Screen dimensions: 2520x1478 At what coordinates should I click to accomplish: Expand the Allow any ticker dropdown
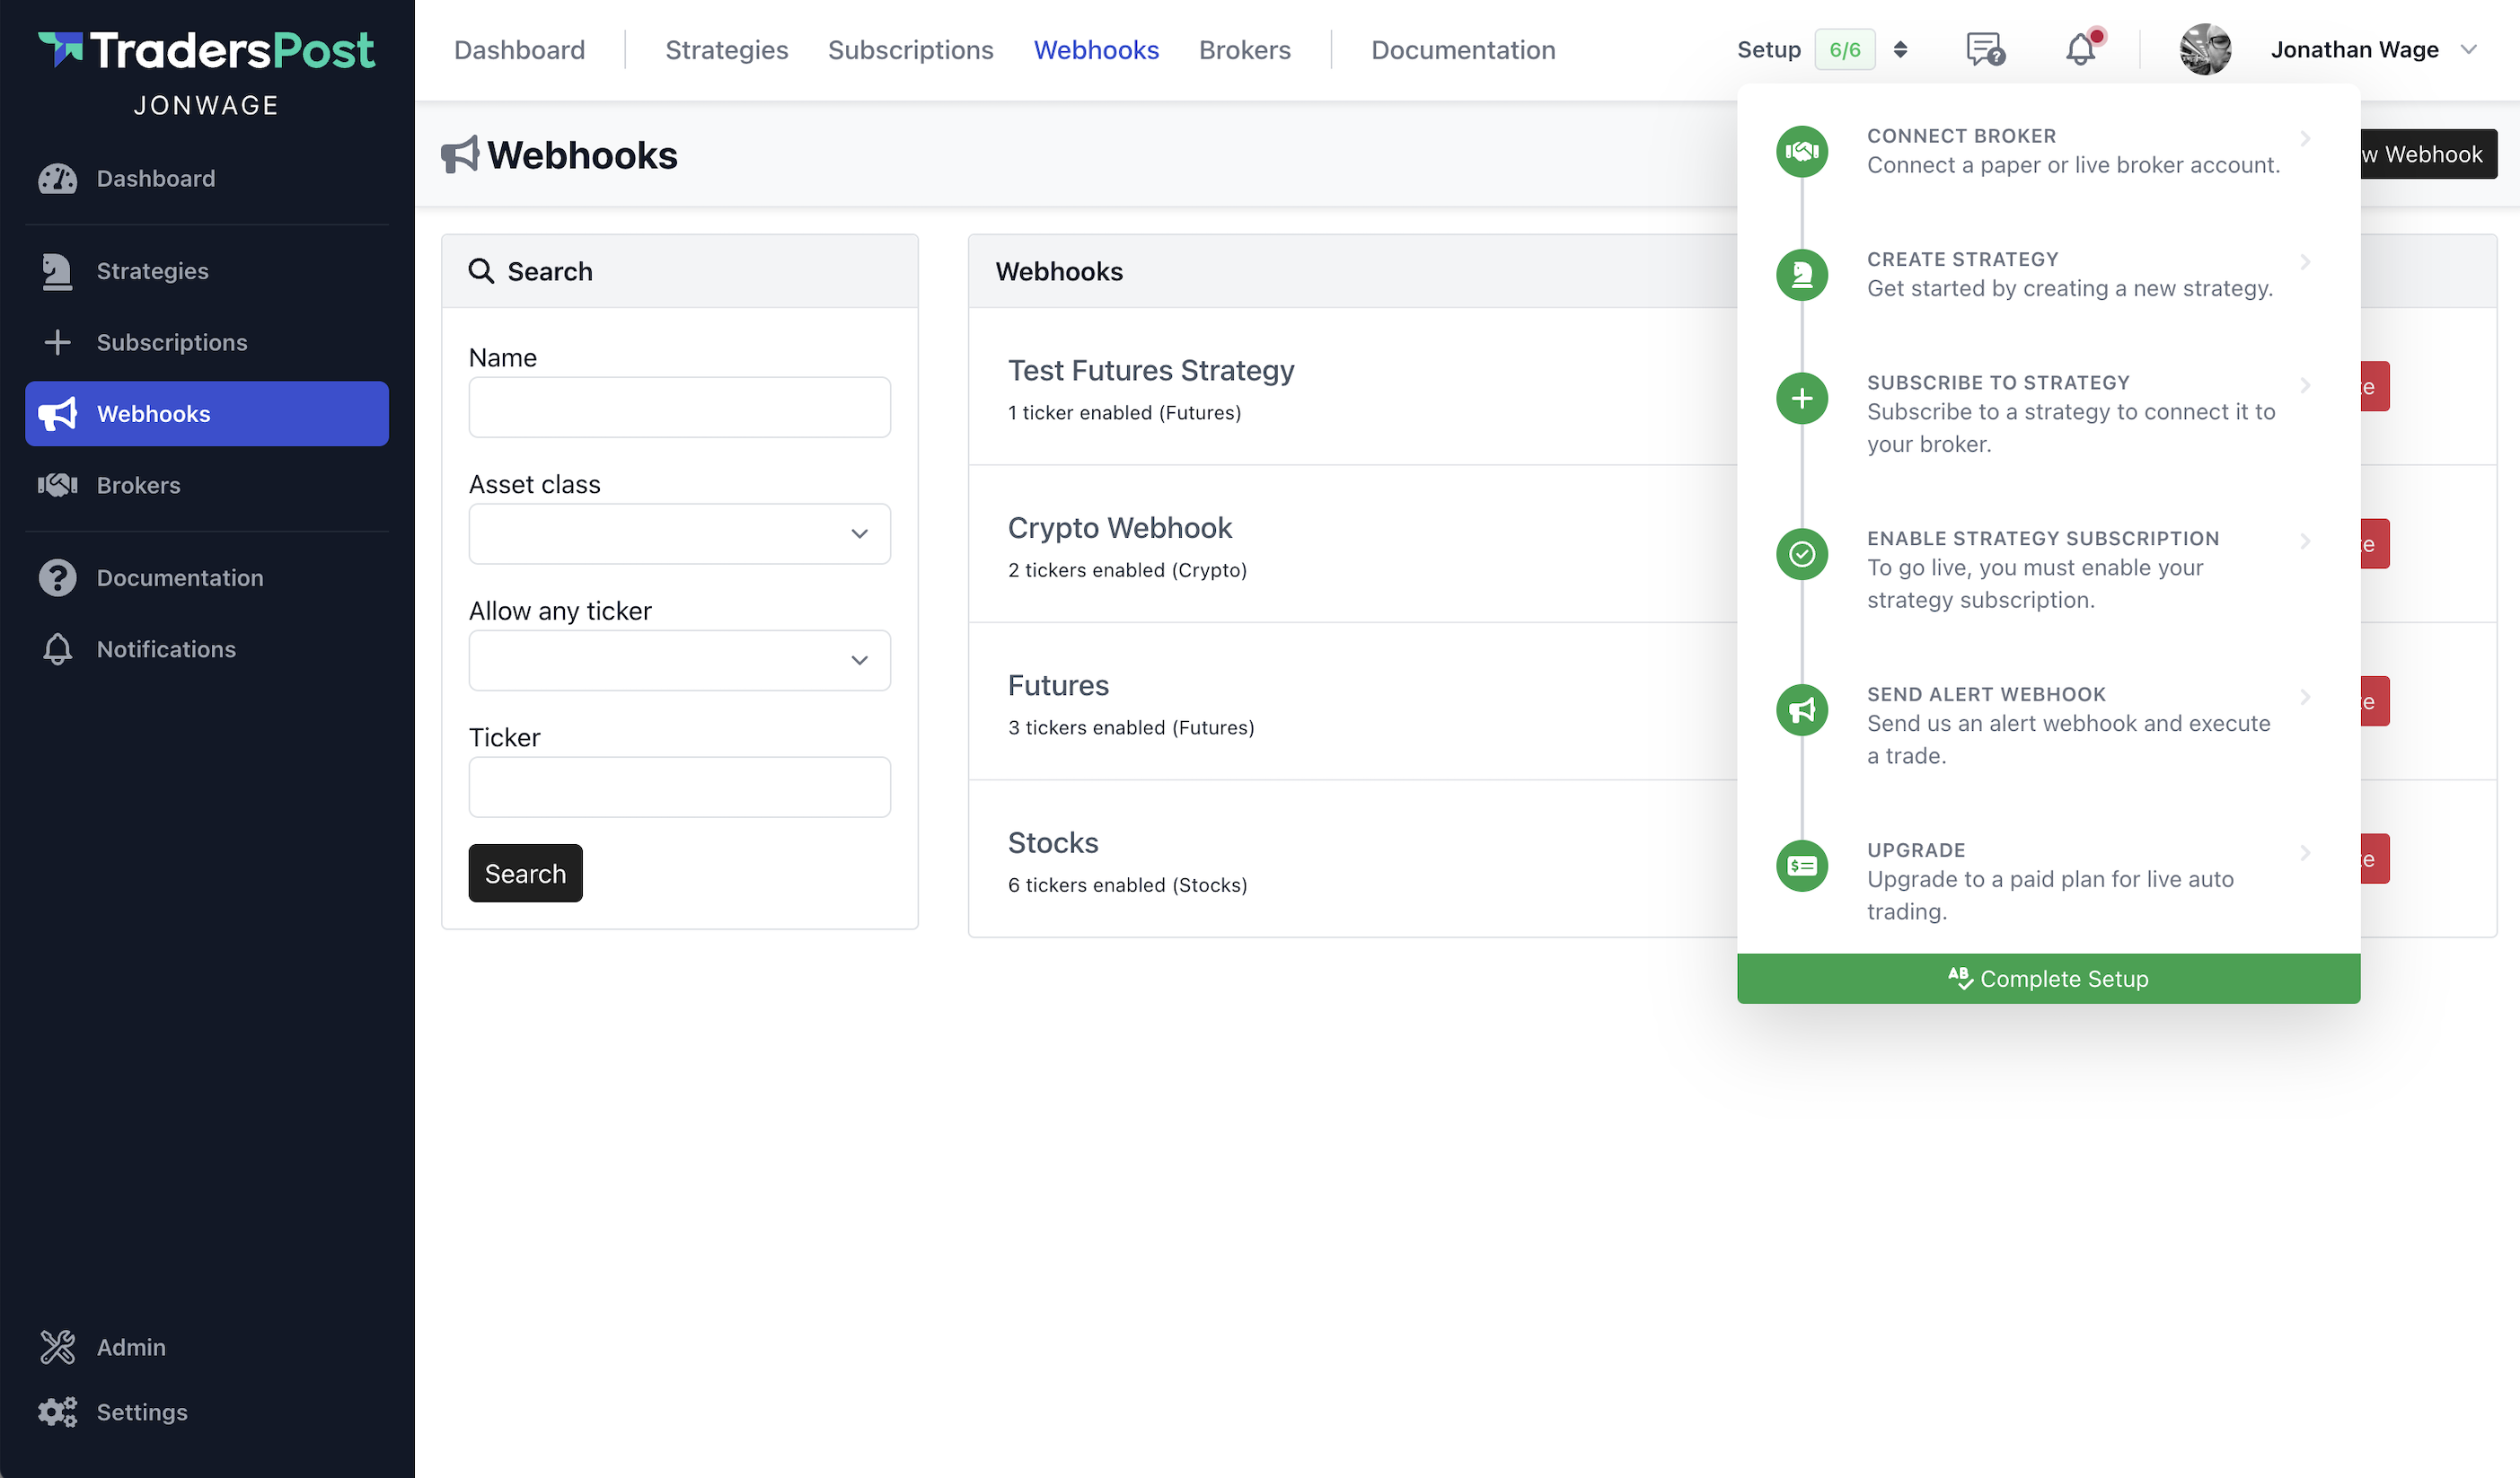(679, 660)
